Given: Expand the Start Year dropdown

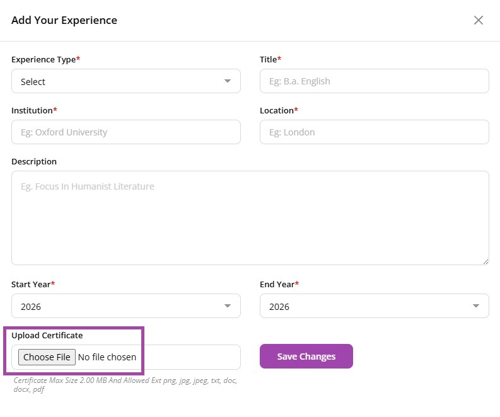Looking at the screenshot, I should (x=126, y=306).
